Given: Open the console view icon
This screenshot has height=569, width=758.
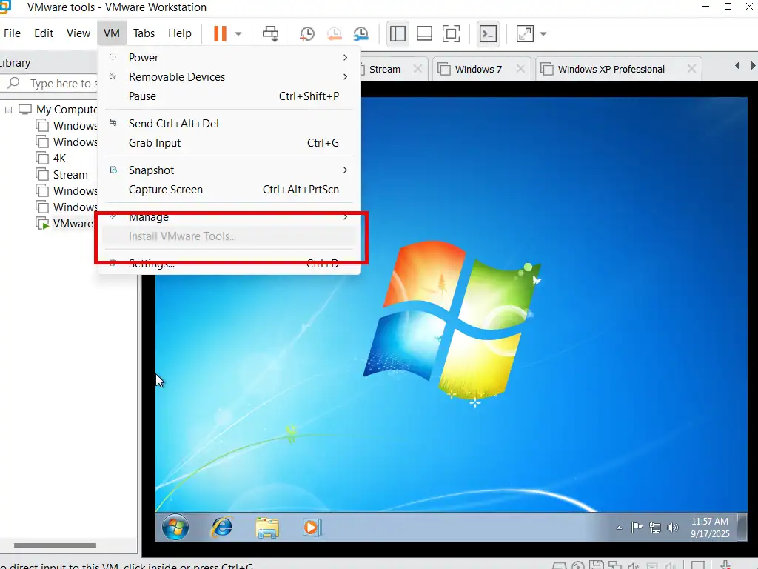Looking at the screenshot, I should coord(488,34).
